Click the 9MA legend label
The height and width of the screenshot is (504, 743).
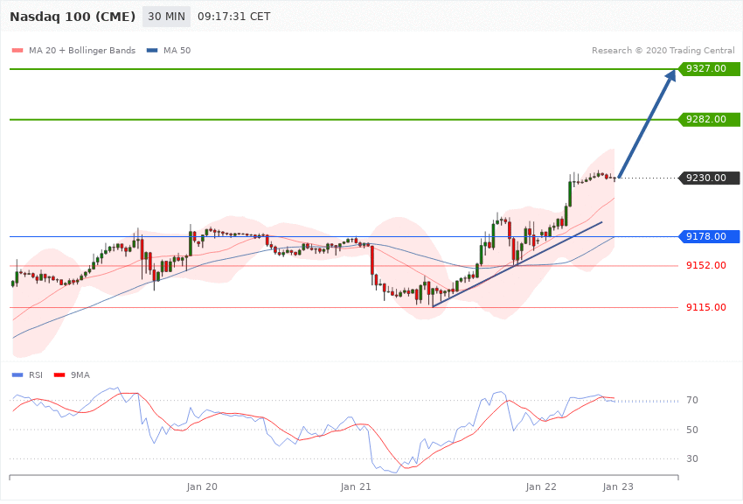coord(80,375)
